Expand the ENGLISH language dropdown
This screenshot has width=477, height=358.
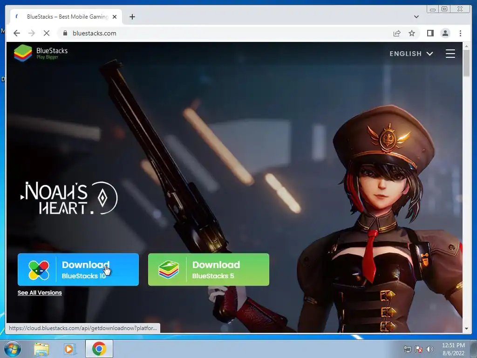tap(411, 54)
